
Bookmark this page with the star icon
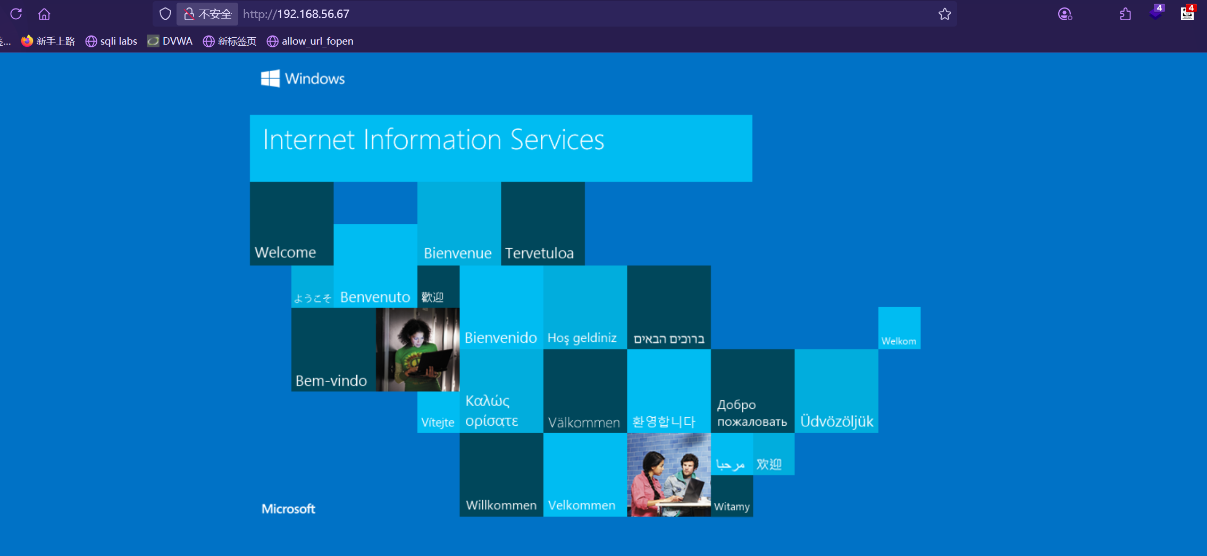(x=944, y=14)
